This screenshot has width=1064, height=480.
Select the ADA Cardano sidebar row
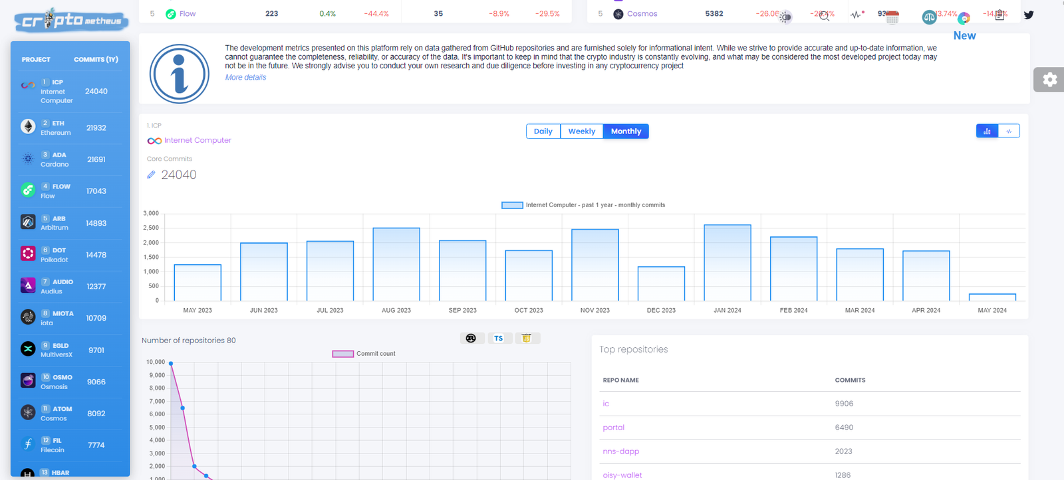pyautogui.click(x=70, y=159)
